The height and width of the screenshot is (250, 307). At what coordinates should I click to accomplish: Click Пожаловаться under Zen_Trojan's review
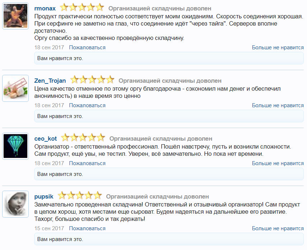87,105
